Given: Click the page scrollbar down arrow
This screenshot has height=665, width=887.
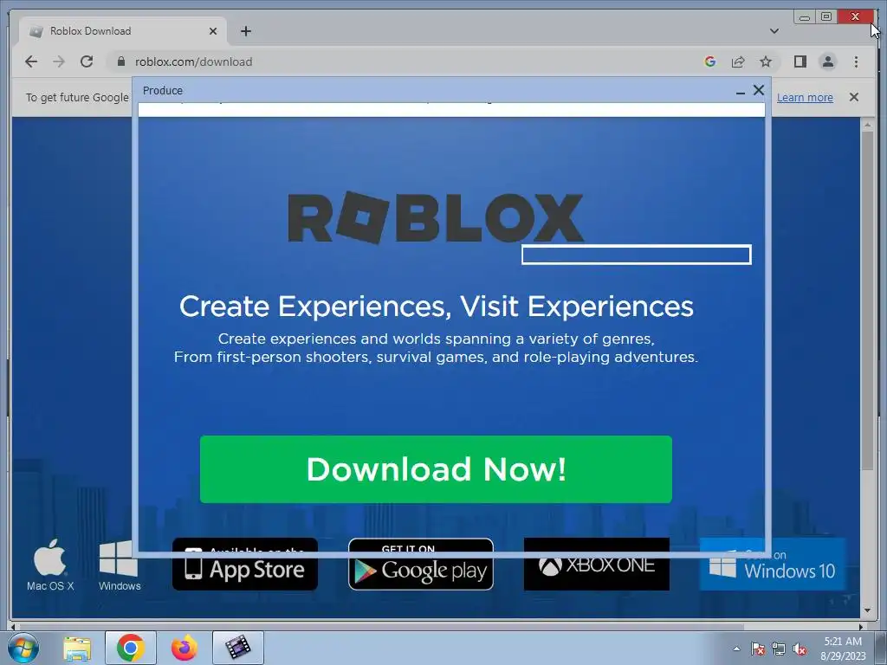Looking at the screenshot, I should [x=867, y=610].
